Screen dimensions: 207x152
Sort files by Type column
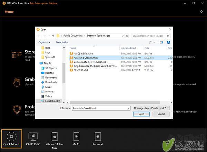click(147, 48)
